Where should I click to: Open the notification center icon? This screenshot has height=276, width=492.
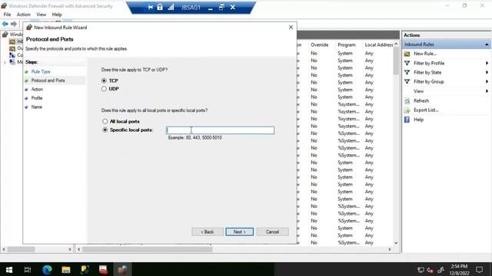tap(479, 269)
